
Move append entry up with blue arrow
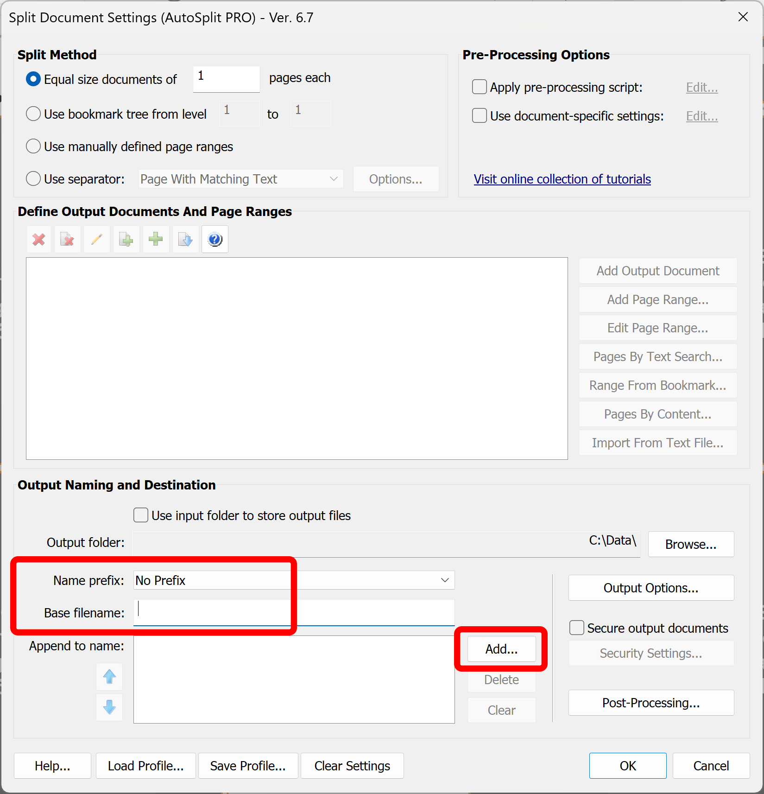pos(109,677)
